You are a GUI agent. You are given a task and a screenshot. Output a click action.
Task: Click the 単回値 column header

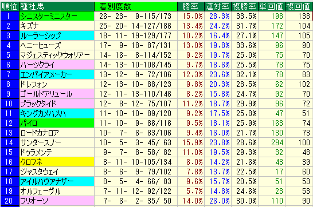pyautogui.click(x=272, y=6)
